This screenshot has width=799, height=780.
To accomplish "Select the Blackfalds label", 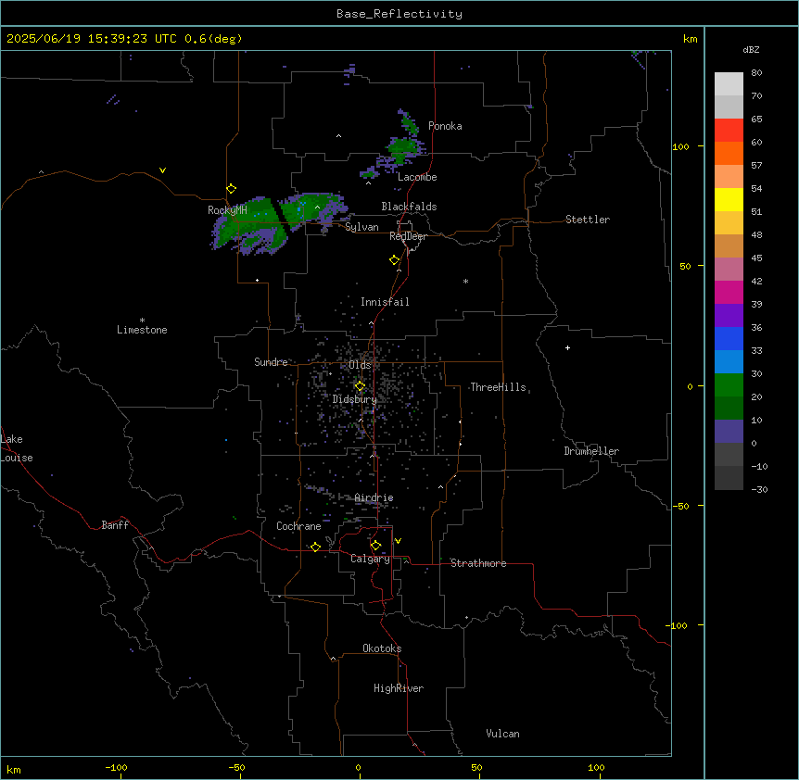I will tap(409, 207).
